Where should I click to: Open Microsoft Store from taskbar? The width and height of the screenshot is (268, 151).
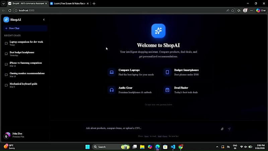[x=165, y=147]
